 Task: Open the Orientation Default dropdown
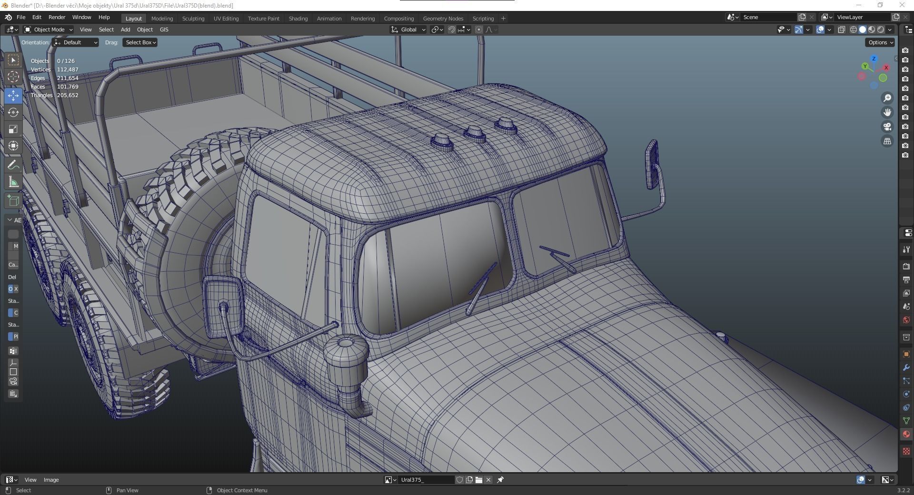coord(76,42)
